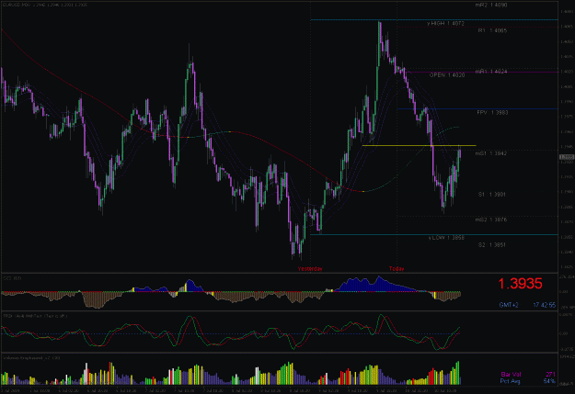Image resolution: width=575 pixels, height=394 pixels.
Task: Click the FPV 1.3983 pivot label
Action: (x=492, y=113)
